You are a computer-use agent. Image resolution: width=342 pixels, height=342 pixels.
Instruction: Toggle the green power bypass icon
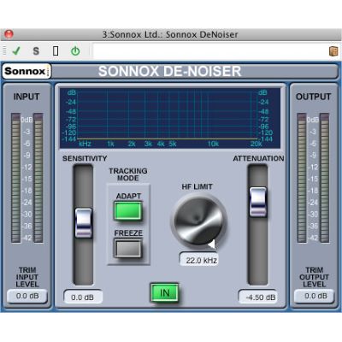75,51
